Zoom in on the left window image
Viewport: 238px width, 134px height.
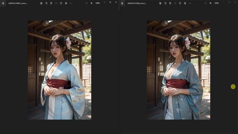click(91, 3)
